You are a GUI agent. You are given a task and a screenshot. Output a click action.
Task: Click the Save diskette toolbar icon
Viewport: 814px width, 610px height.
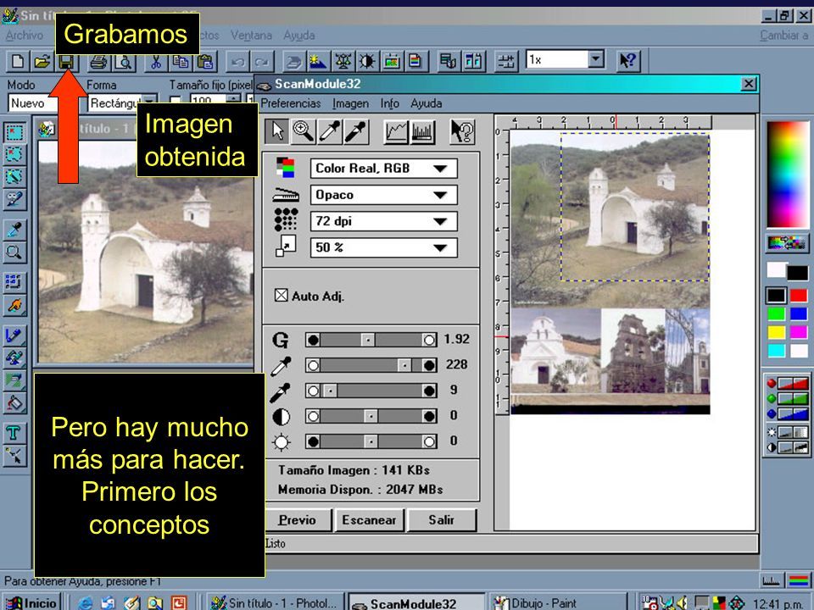point(66,62)
